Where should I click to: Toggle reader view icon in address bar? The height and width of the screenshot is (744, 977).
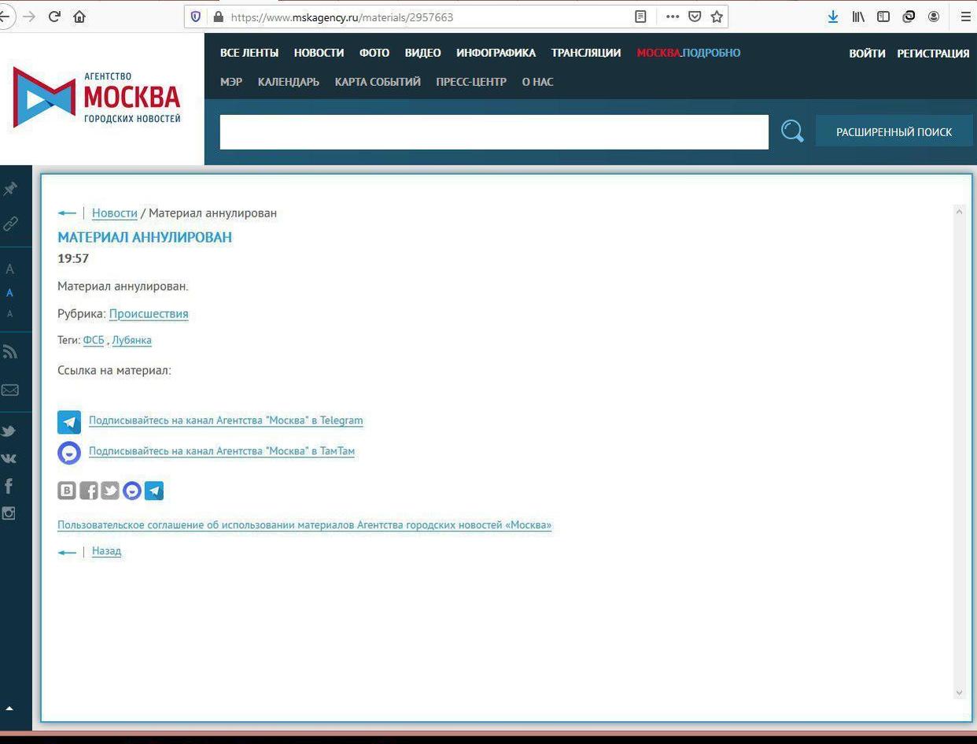pos(640,17)
